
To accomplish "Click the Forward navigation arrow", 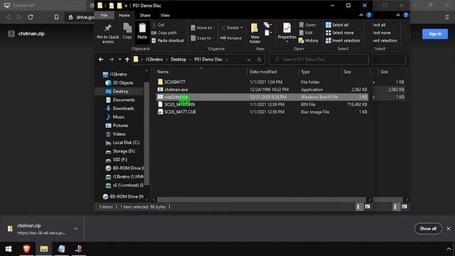I will 112,60.
